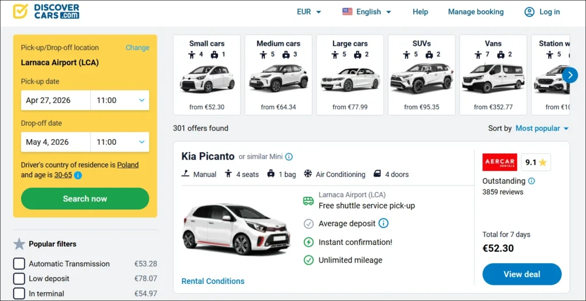
Task: Click the '301 offers found' text
Action: [200, 128]
